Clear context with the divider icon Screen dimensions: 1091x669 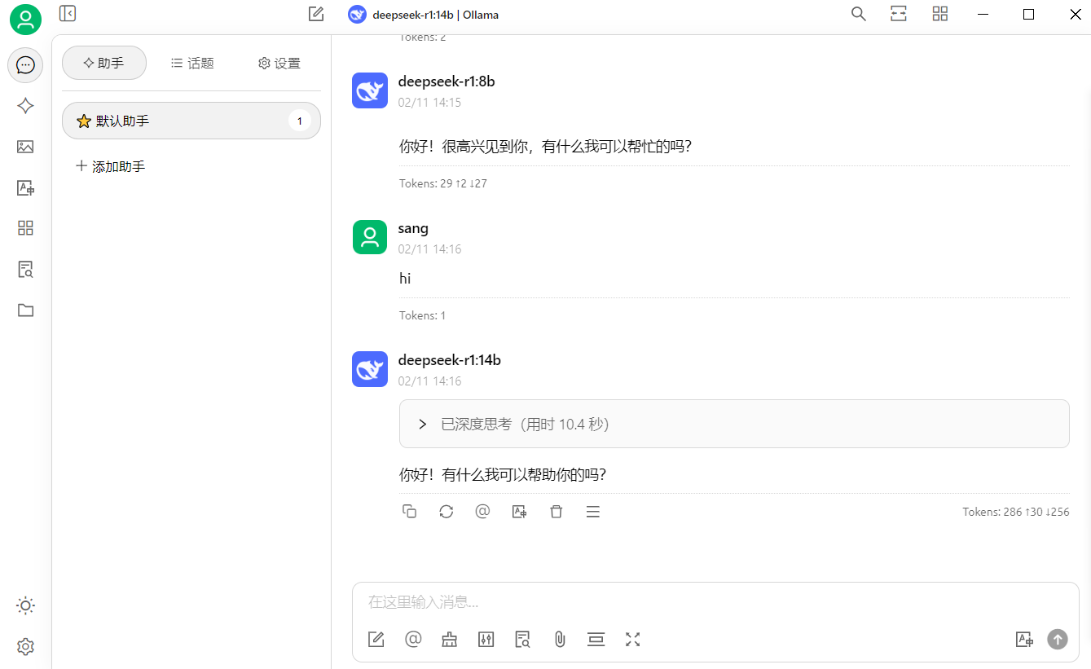[596, 640]
